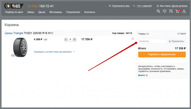Click the Black Tyres logo
The width and height of the screenshot is (191, 109).
(13, 6)
